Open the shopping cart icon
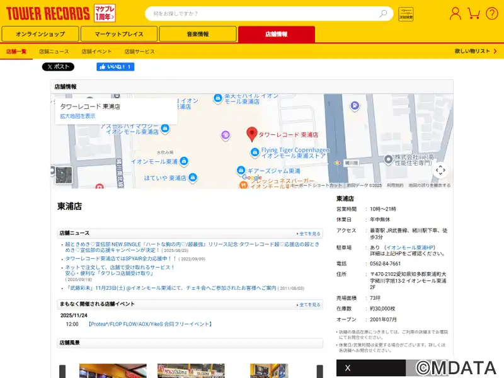 [x=474, y=13]
